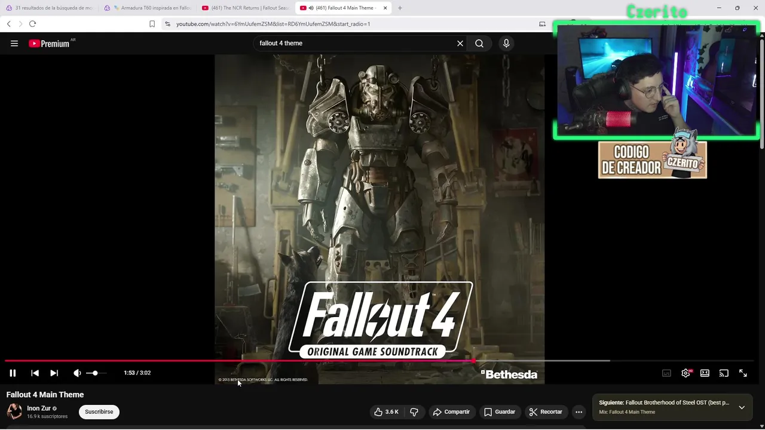Click the Codigo de Creador Czerito banner
765x430 pixels.
click(x=653, y=159)
